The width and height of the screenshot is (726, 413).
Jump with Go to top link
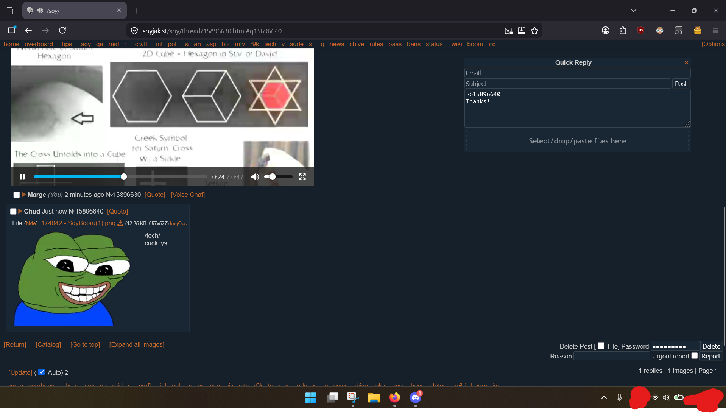tap(85, 344)
